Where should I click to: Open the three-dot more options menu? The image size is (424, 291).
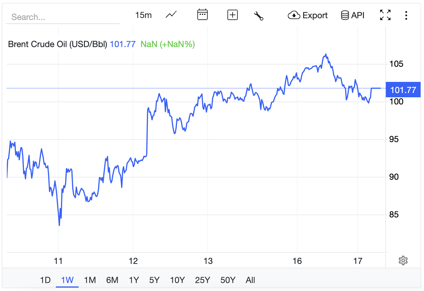[x=406, y=15]
